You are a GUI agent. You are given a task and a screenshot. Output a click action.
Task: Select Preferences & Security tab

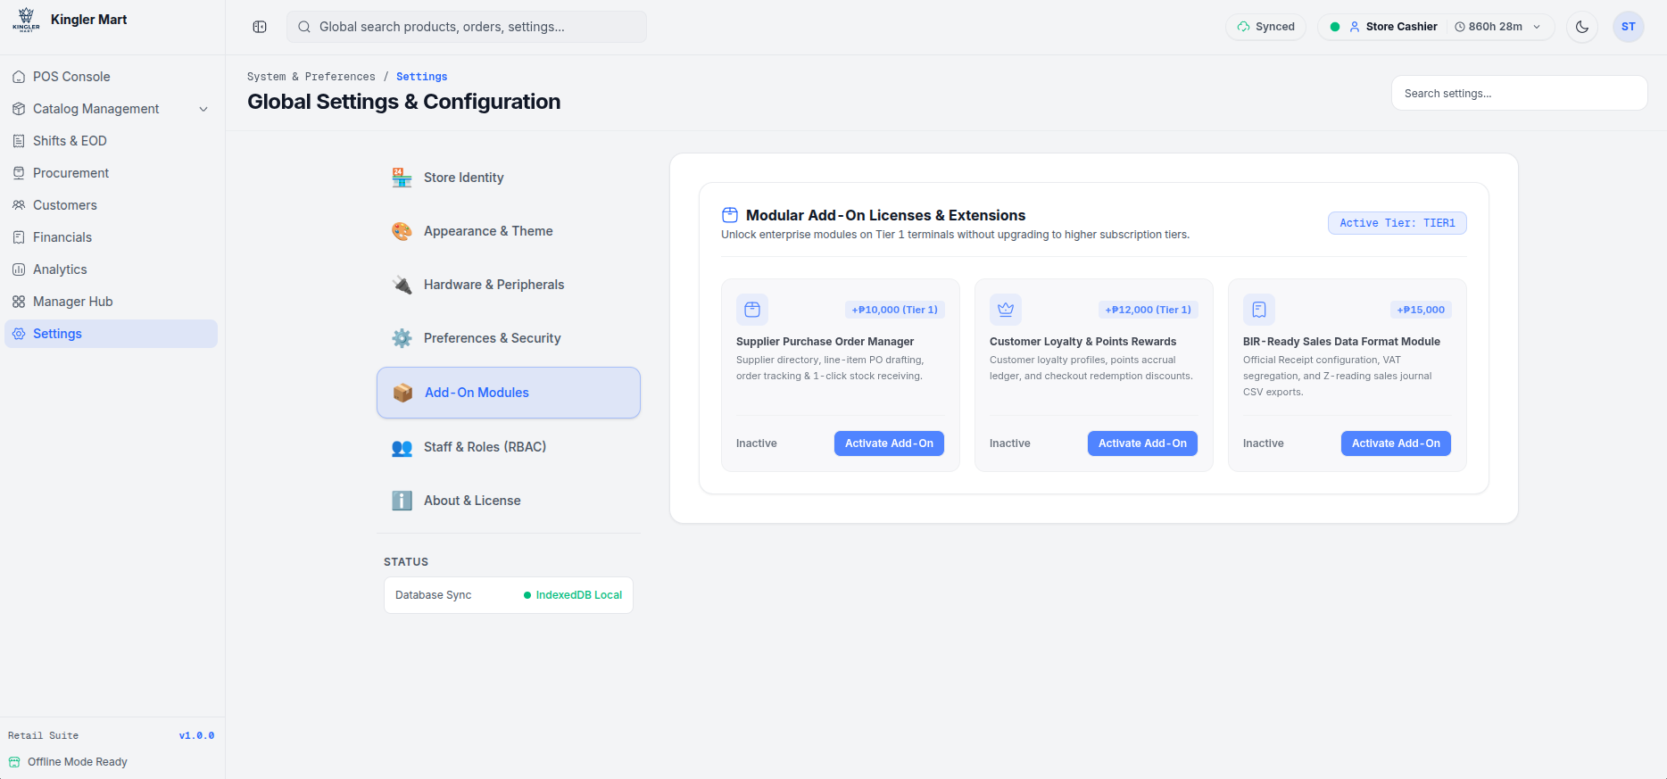click(509, 338)
